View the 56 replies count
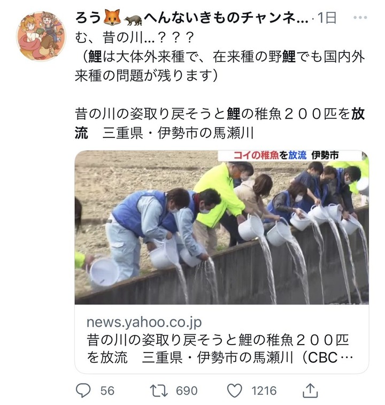The width and height of the screenshot is (385, 405). coord(107,391)
